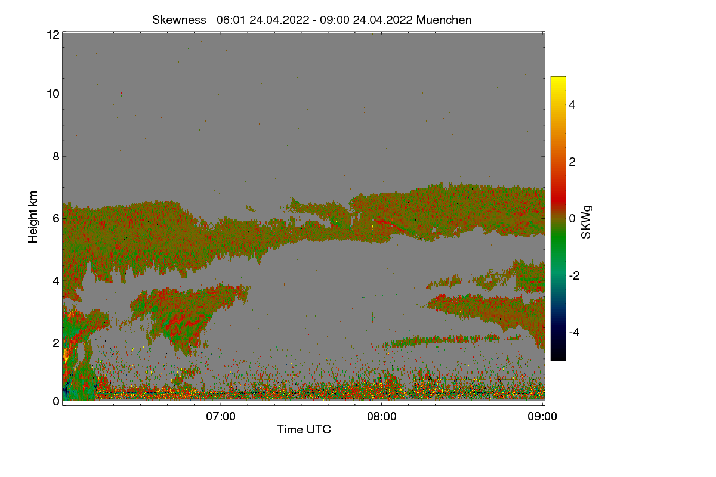716x477 pixels.
Task: Click the height tick label 10
Action: pyautogui.click(x=52, y=93)
